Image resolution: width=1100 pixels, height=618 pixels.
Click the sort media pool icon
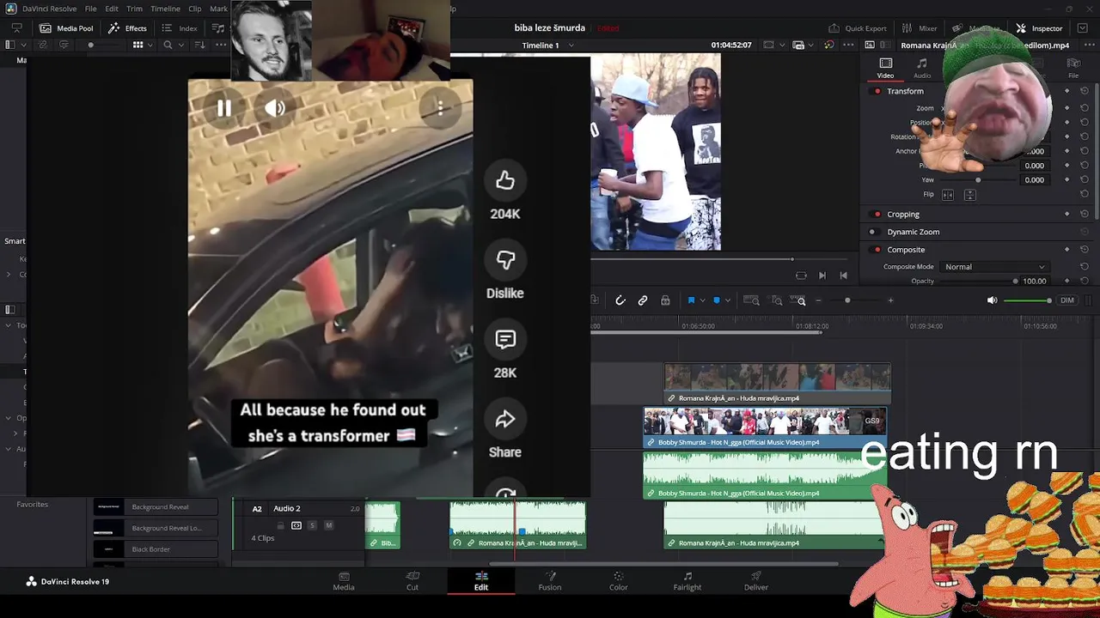(199, 45)
